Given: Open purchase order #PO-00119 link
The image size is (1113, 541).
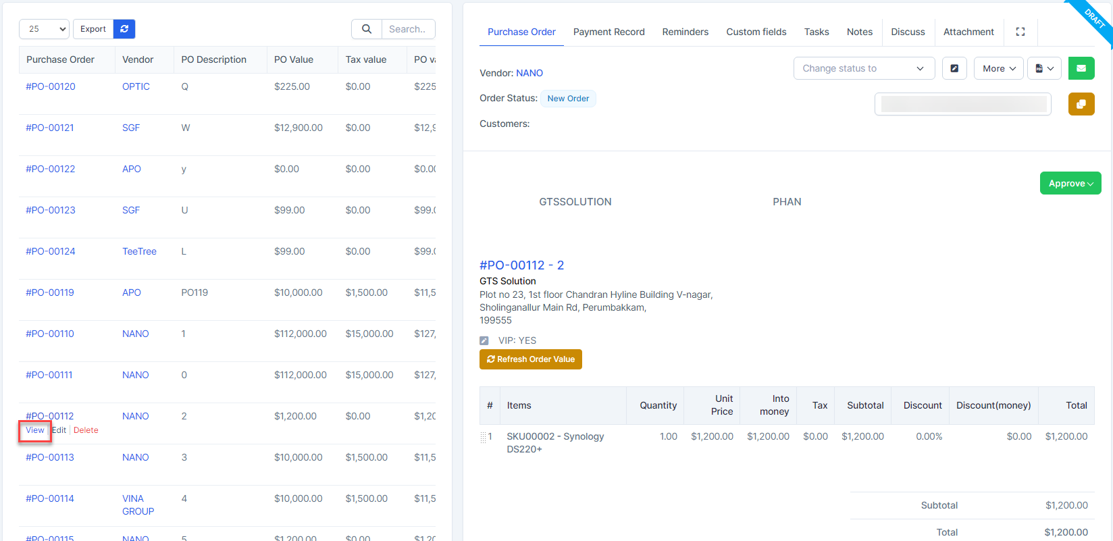Looking at the screenshot, I should point(50,292).
